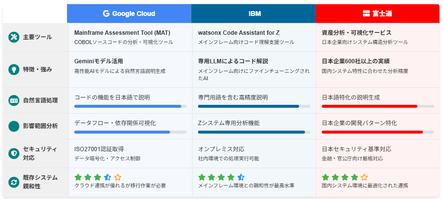This screenshot has width=444, height=199.
Task: Click '日本企業の開発パターン特化' text
Action: pyautogui.click(x=359, y=123)
